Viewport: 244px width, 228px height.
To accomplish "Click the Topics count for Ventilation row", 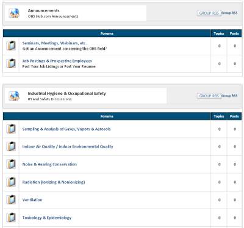I will pyautogui.click(x=219, y=200).
